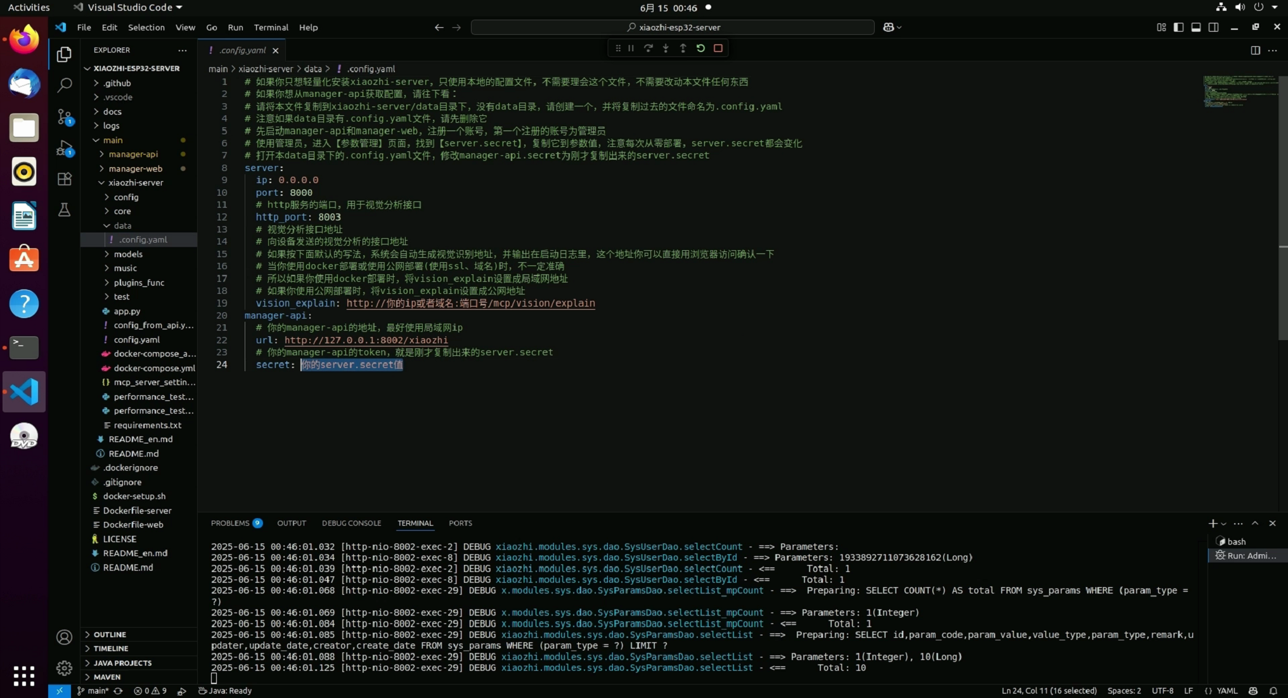Toggle the primary sidebar visibility
Screen dimensions: 1288x698
coord(1178,27)
